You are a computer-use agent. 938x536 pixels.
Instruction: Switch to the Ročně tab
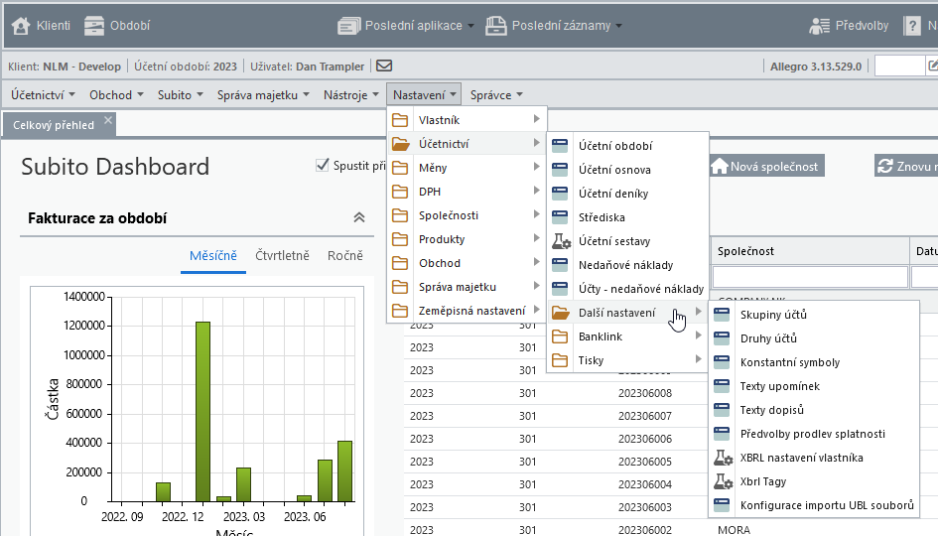pos(345,256)
